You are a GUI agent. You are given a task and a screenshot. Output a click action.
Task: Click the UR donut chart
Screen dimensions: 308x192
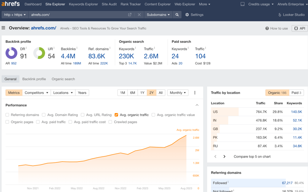[39, 53]
